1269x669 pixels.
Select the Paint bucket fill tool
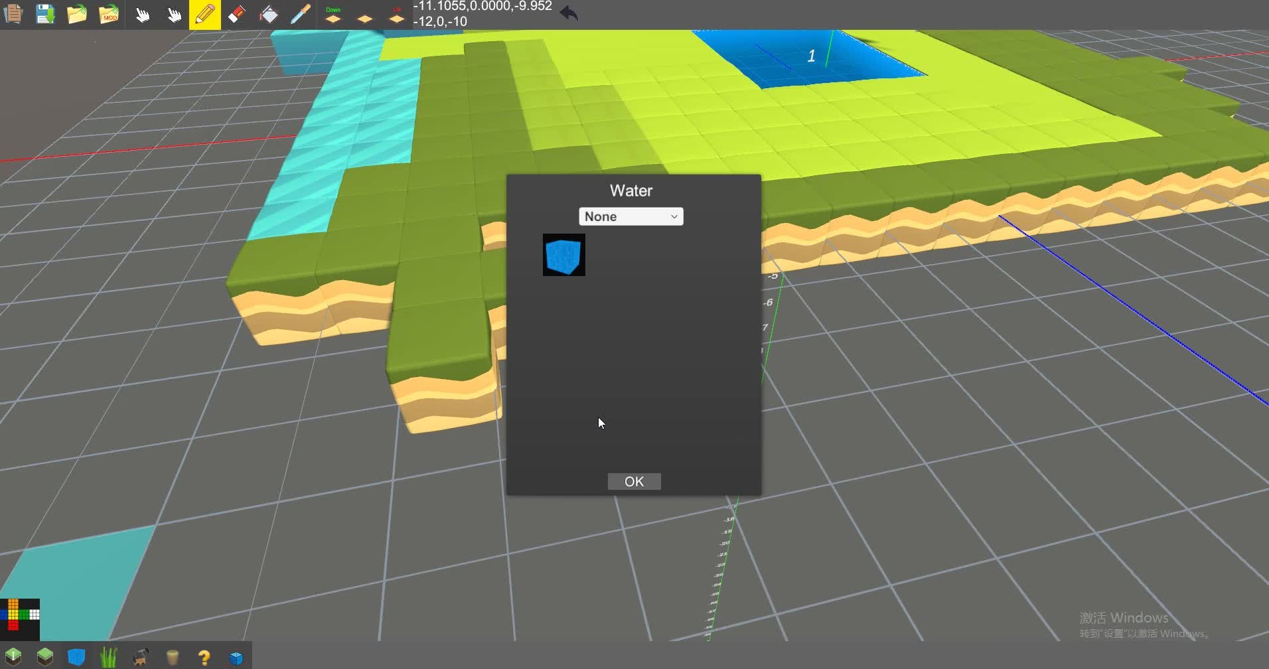(x=269, y=14)
